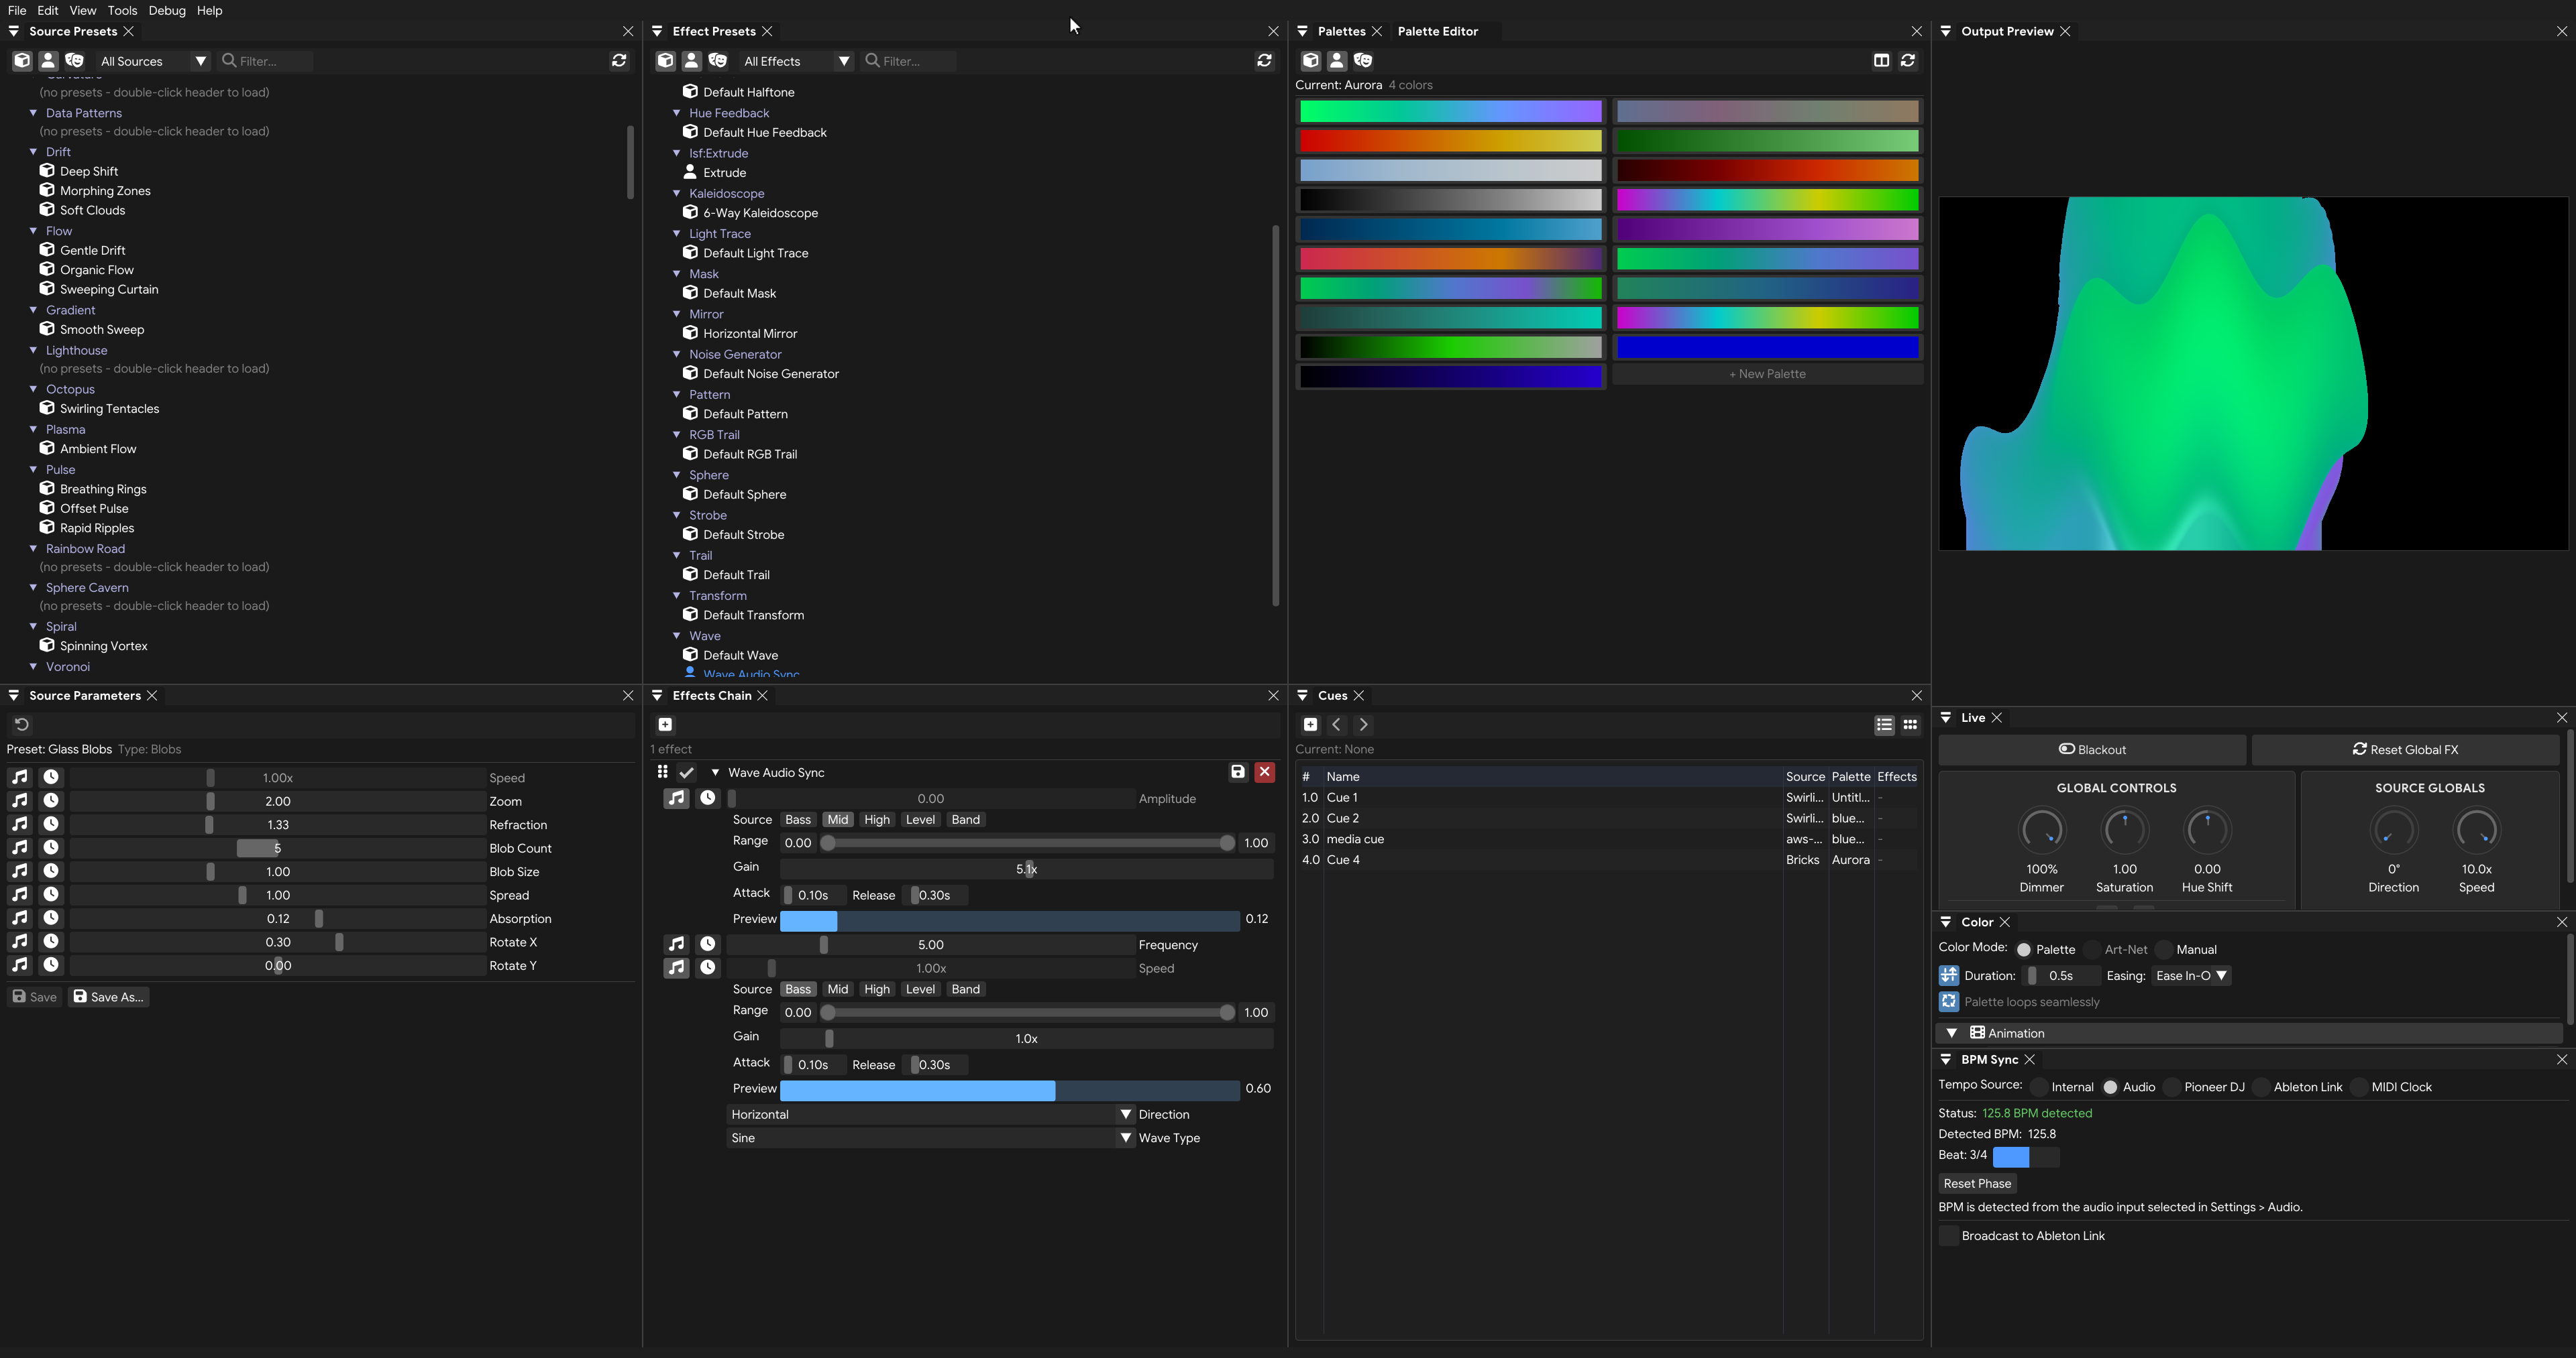Click the clock icon for Amplitude
Viewport: 2576px width, 1358px height.
click(708, 798)
